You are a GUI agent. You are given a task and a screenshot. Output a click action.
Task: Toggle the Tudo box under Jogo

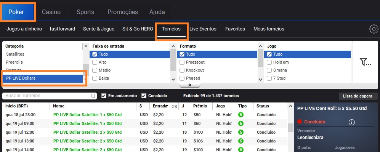269,54
